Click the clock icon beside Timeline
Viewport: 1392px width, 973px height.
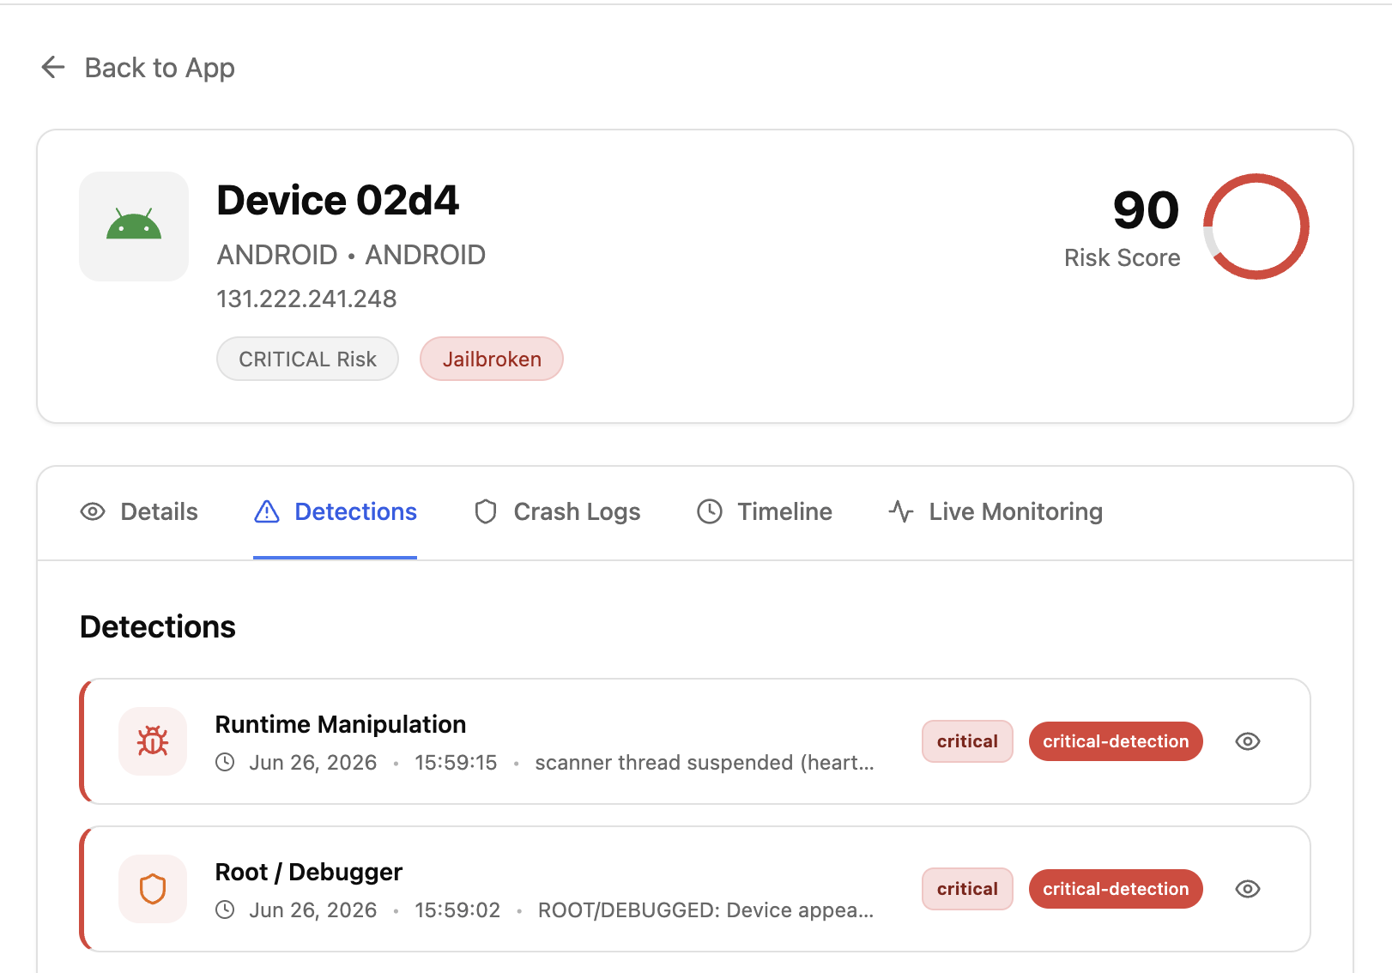point(710,512)
